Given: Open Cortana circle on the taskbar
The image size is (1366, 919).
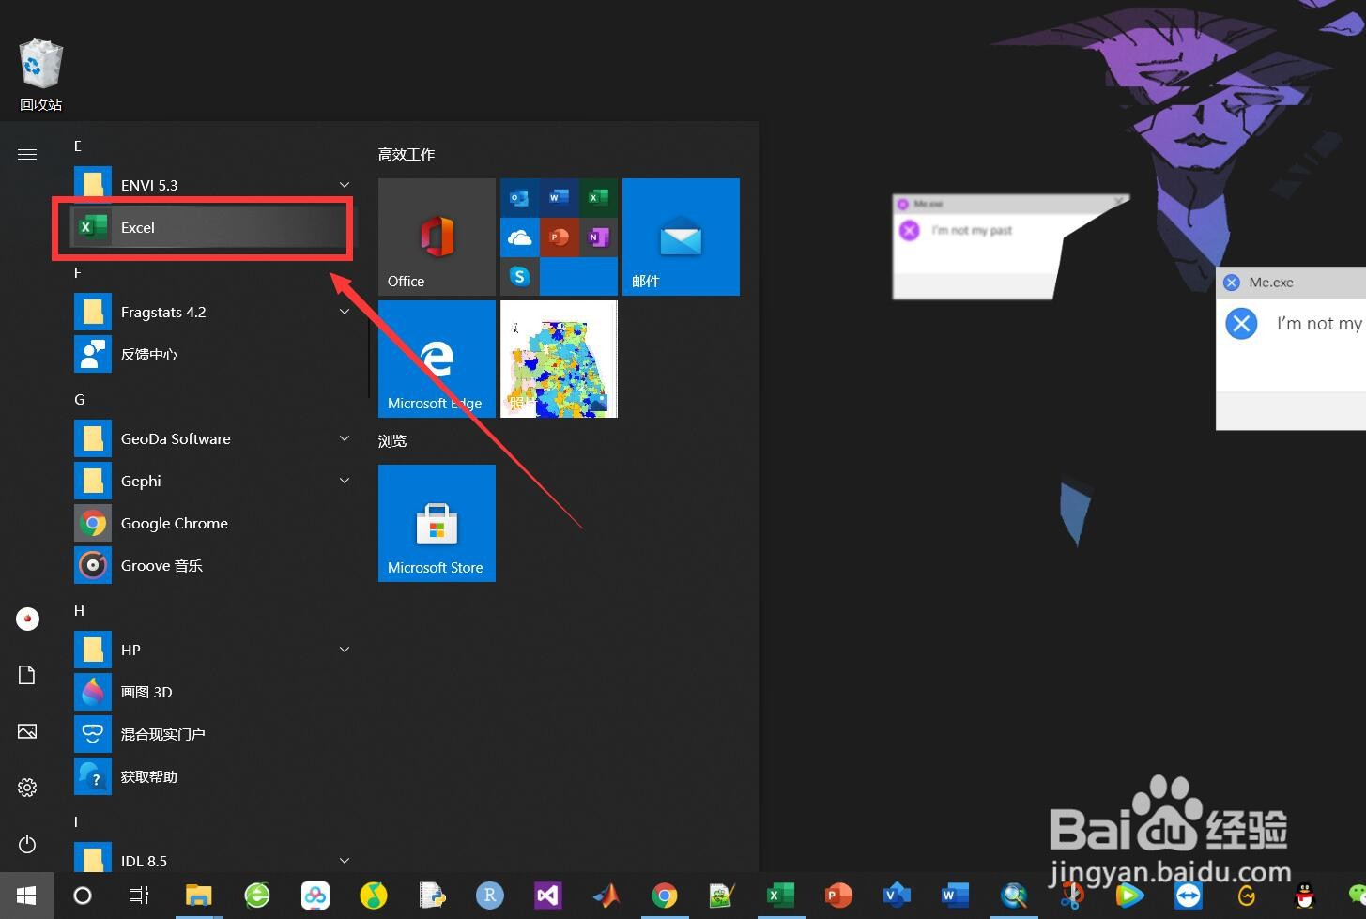Looking at the screenshot, I should (x=83, y=896).
